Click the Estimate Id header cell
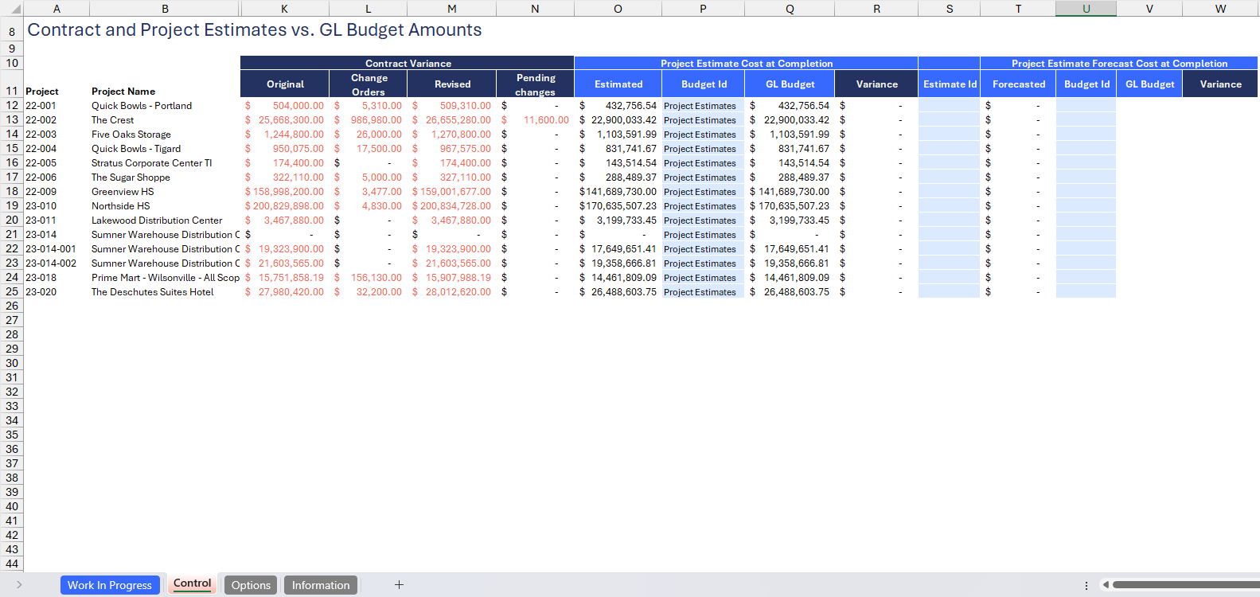1260x597 pixels. click(x=950, y=84)
